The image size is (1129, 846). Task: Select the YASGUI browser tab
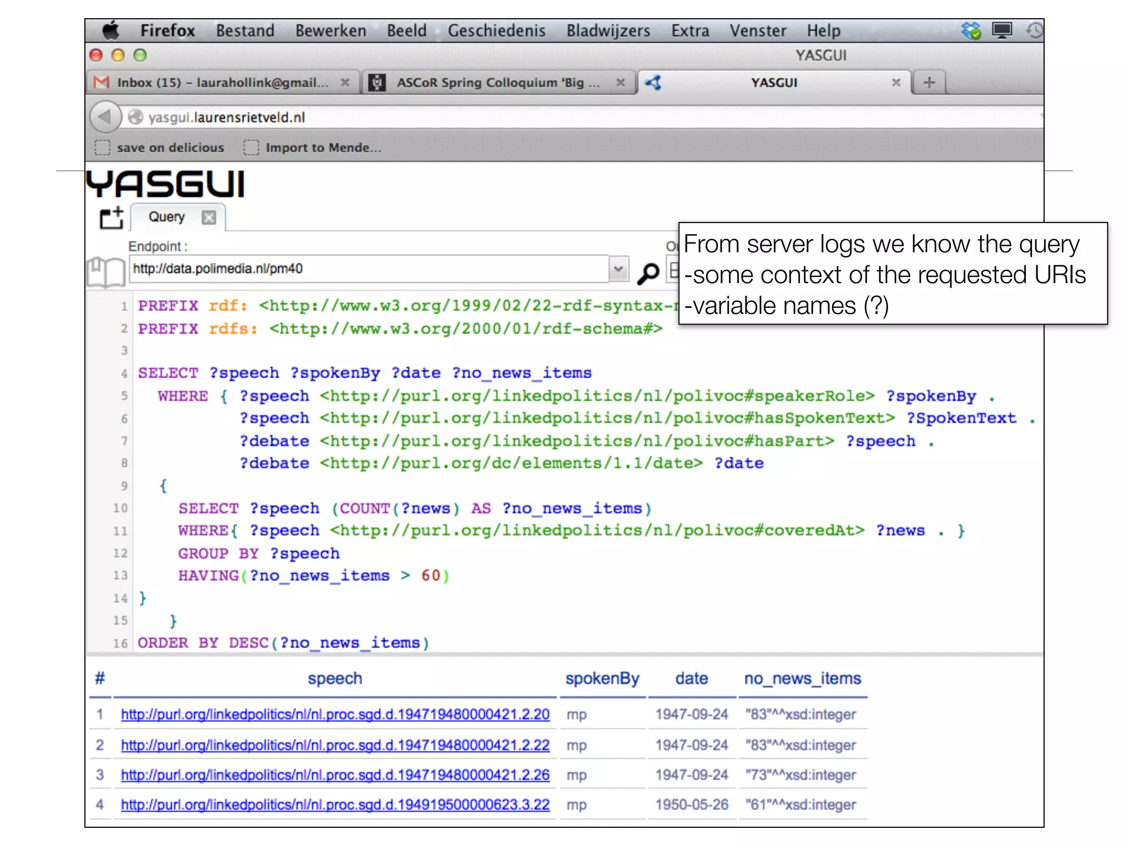pos(774,83)
